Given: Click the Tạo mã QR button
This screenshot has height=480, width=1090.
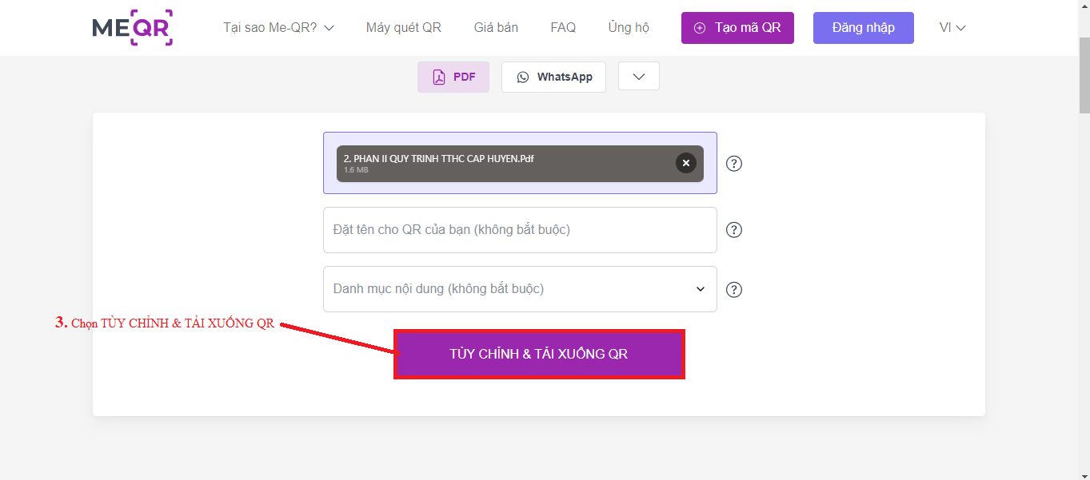Looking at the screenshot, I should click(737, 28).
